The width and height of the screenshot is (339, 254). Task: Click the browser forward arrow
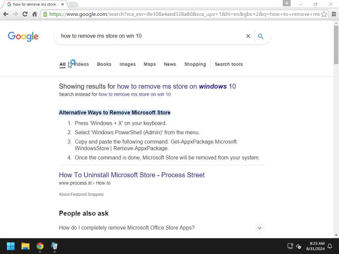point(15,14)
